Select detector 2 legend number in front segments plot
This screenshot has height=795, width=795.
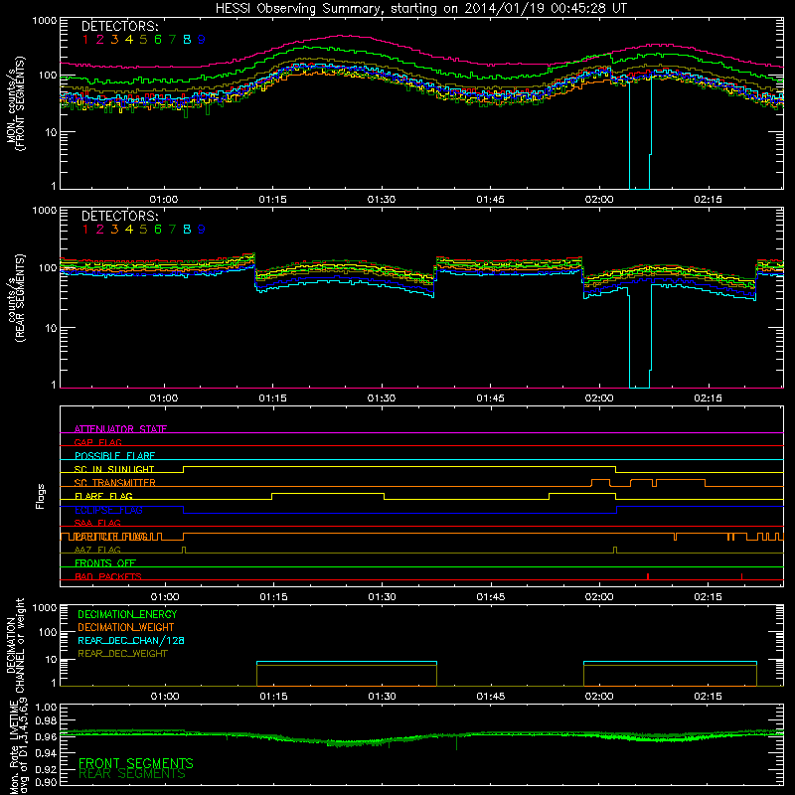[100, 40]
